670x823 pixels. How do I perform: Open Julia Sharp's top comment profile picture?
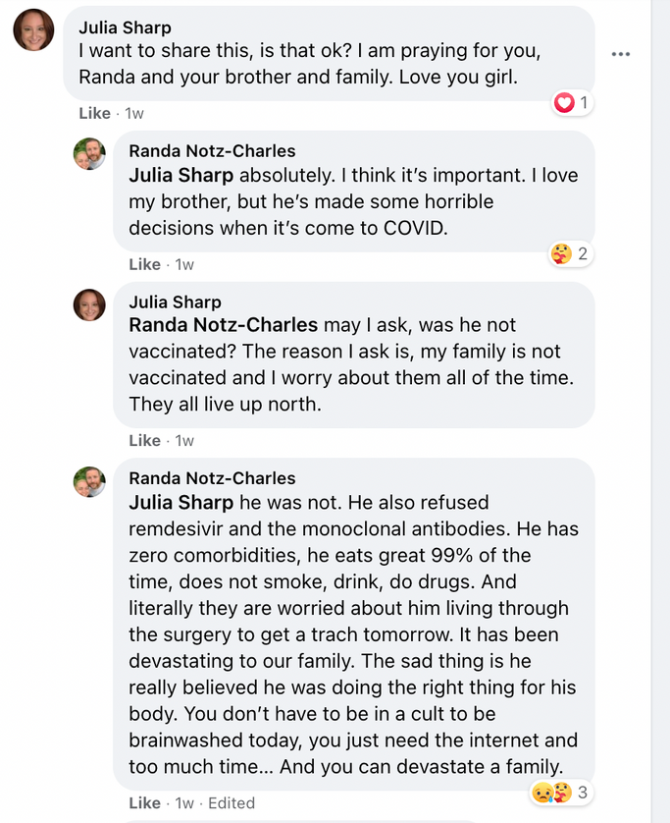click(x=33, y=29)
